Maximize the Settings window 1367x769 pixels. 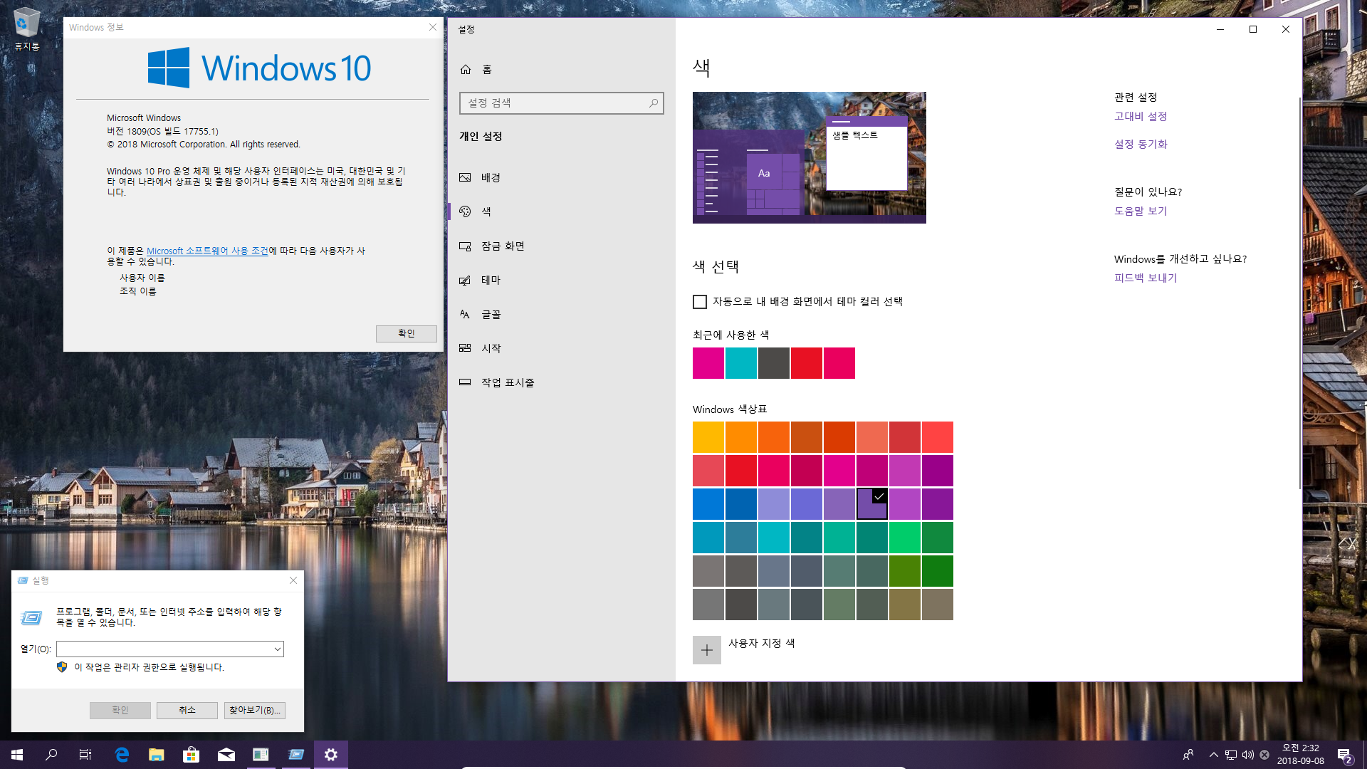(x=1253, y=29)
